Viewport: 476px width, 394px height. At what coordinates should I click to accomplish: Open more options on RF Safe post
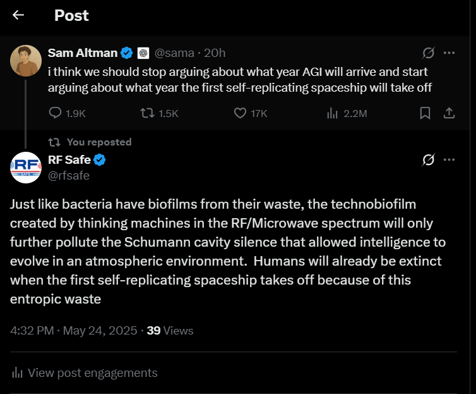(x=449, y=160)
